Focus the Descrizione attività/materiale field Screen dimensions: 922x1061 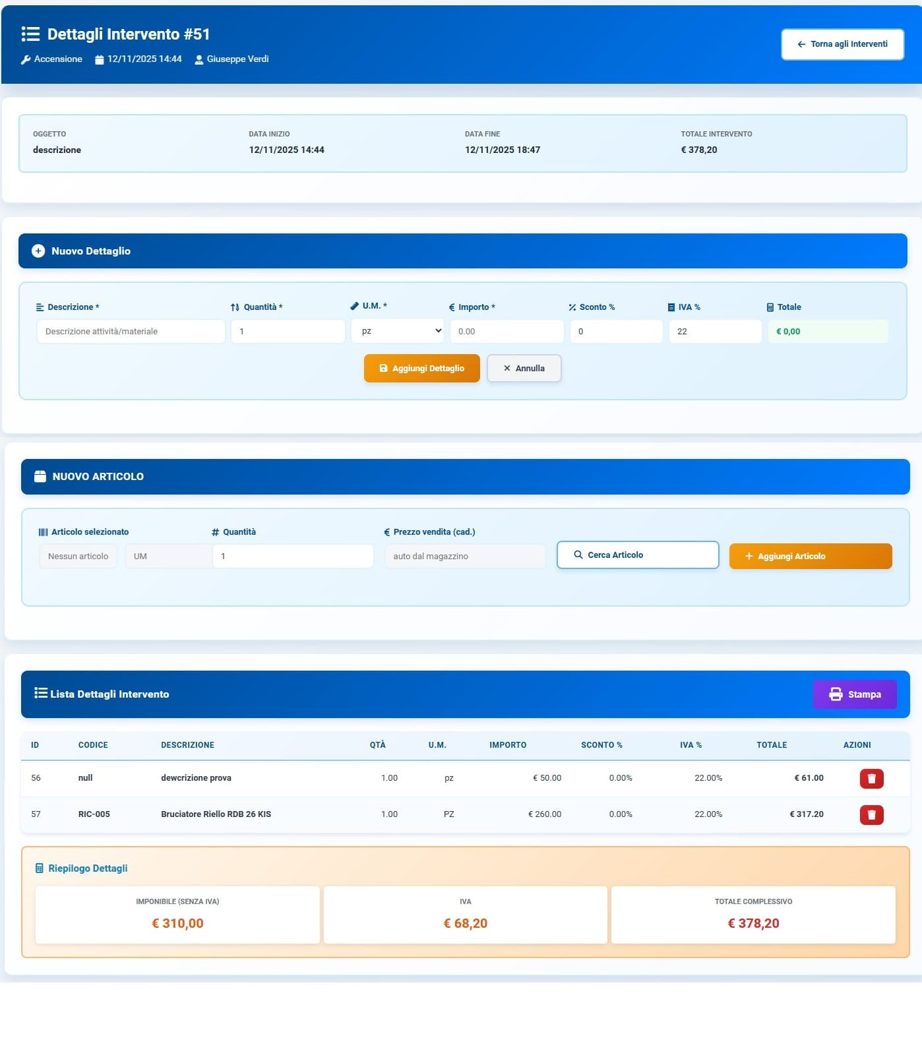pos(131,331)
